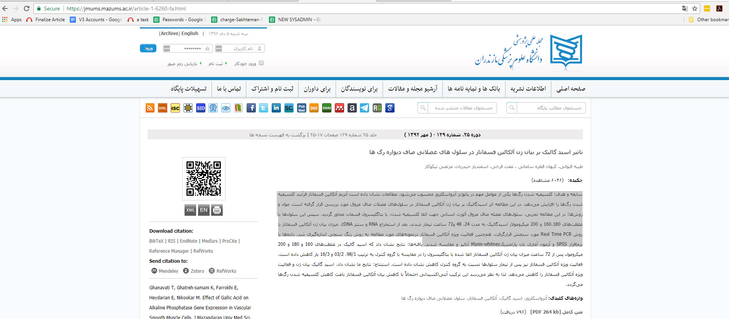Open the Telegram paper-plane icon

click(364, 108)
